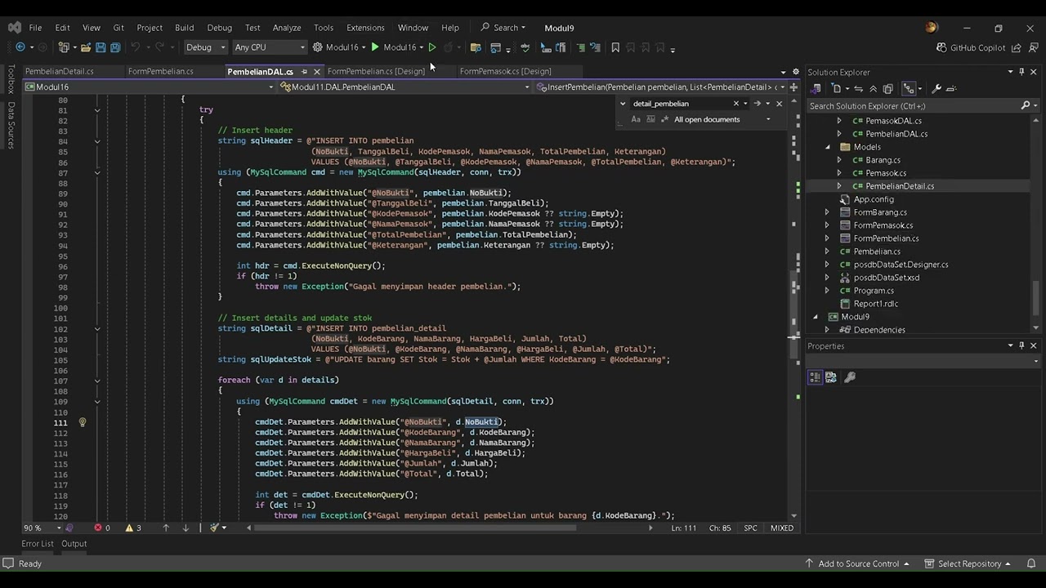Open the Build menu
The image size is (1046, 588).
tap(185, 27)
